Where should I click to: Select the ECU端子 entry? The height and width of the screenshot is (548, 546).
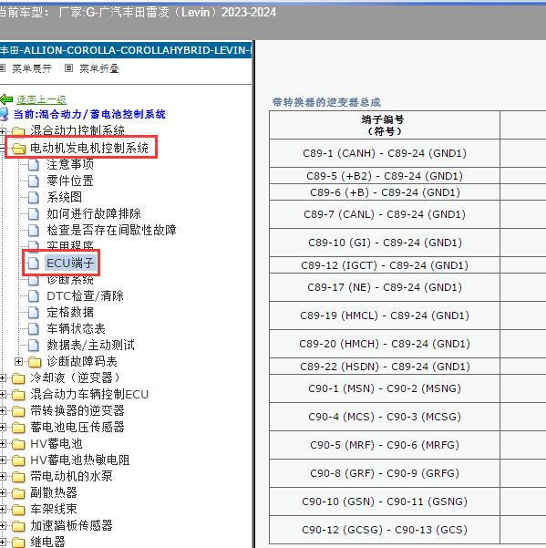70,264
